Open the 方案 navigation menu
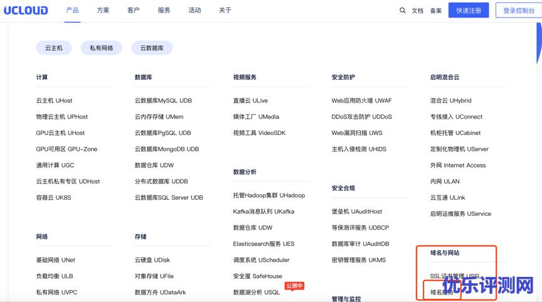Viewport: 542px width, 302px height. coord(103,11)
